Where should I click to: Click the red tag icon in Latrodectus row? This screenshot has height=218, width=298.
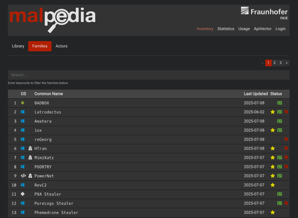pos(286,112)
